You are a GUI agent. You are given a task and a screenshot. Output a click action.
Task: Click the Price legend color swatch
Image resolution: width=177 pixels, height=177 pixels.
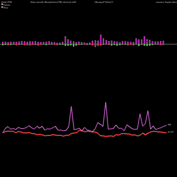pos(2,7)
